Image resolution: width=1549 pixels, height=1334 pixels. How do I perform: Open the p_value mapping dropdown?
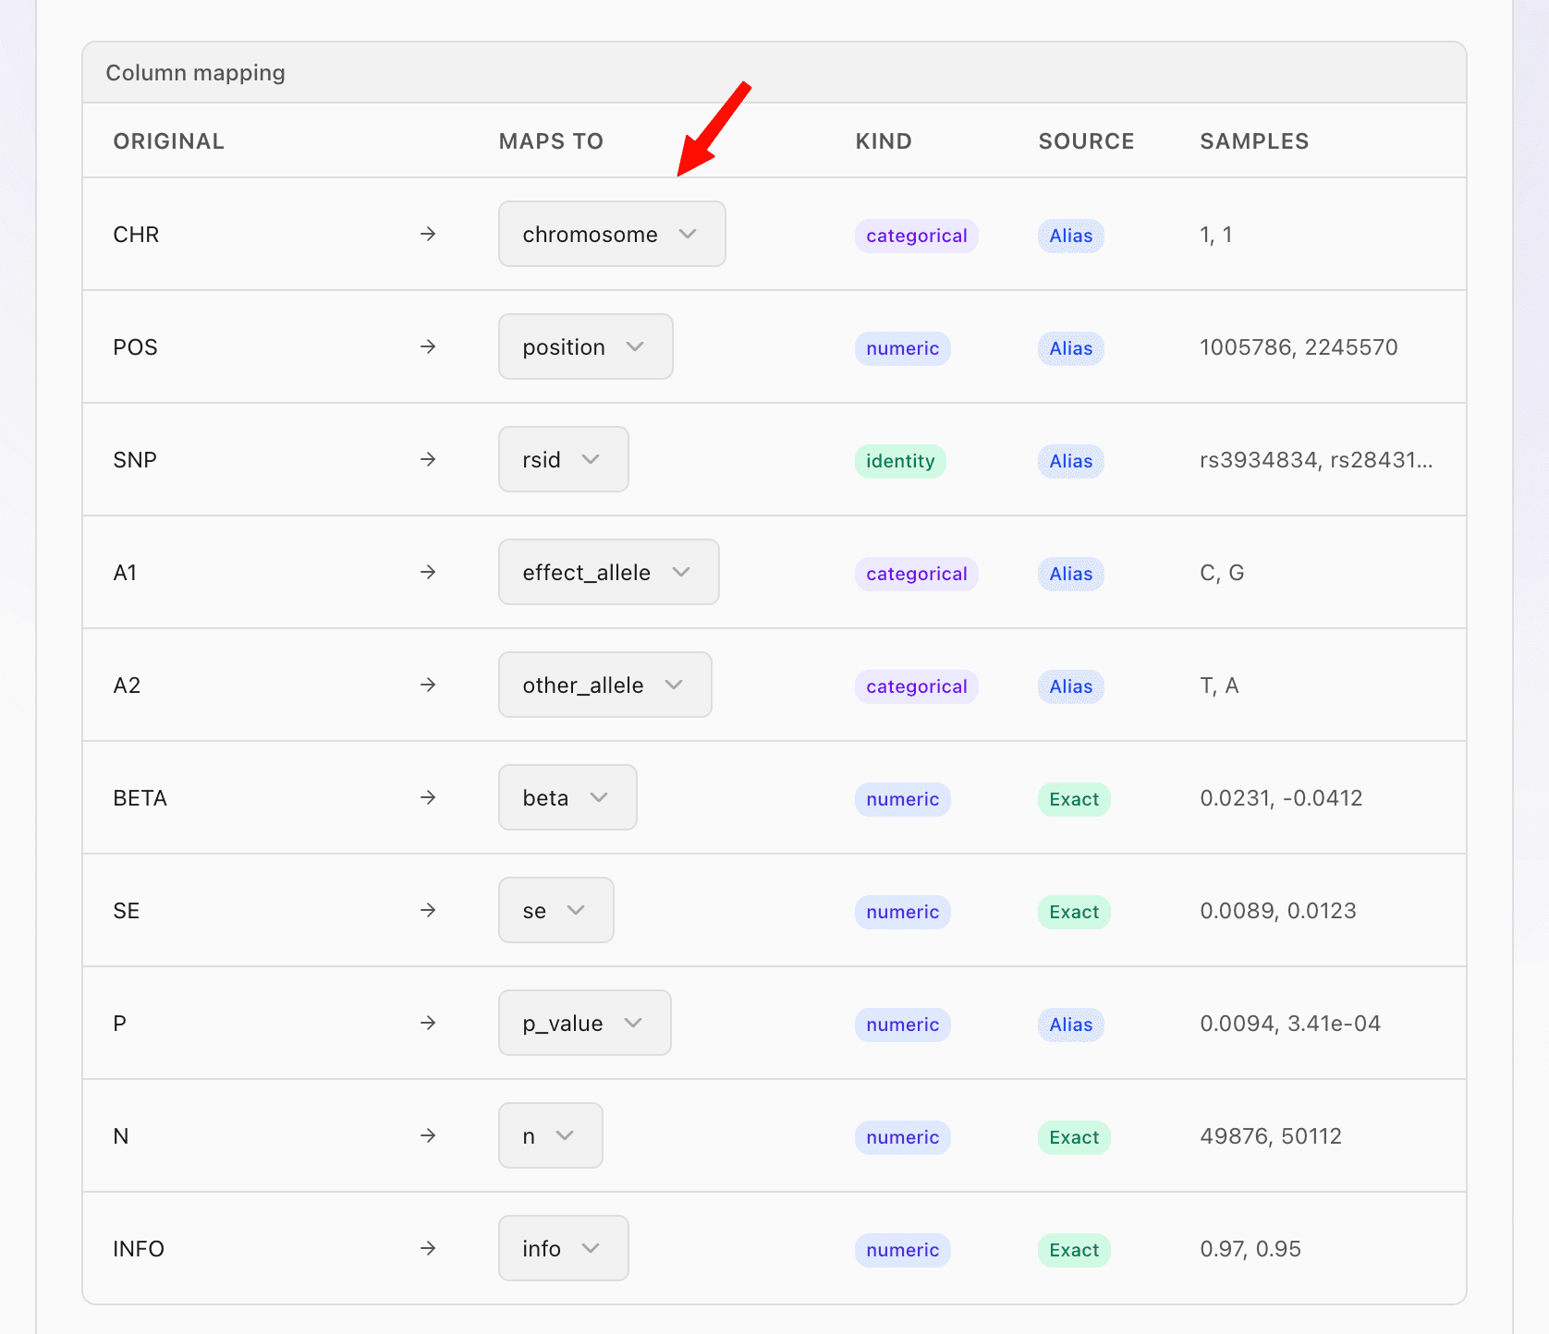coord(584,1023)
